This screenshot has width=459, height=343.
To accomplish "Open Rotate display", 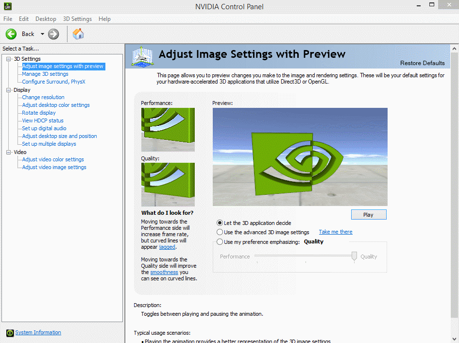I will [x=39, y=113].
